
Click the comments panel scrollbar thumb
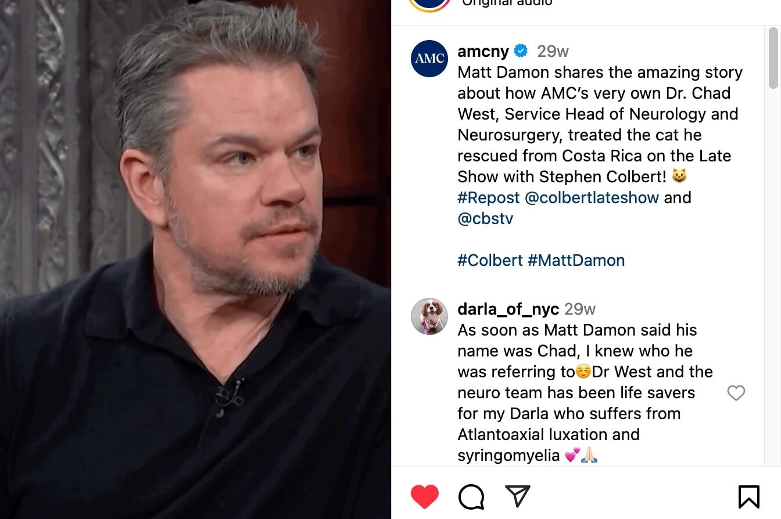[773, 57]
